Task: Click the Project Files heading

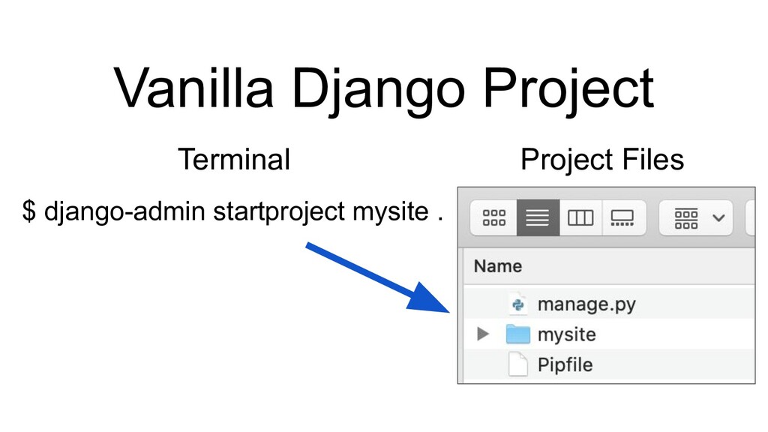Action: click(602, 160)
